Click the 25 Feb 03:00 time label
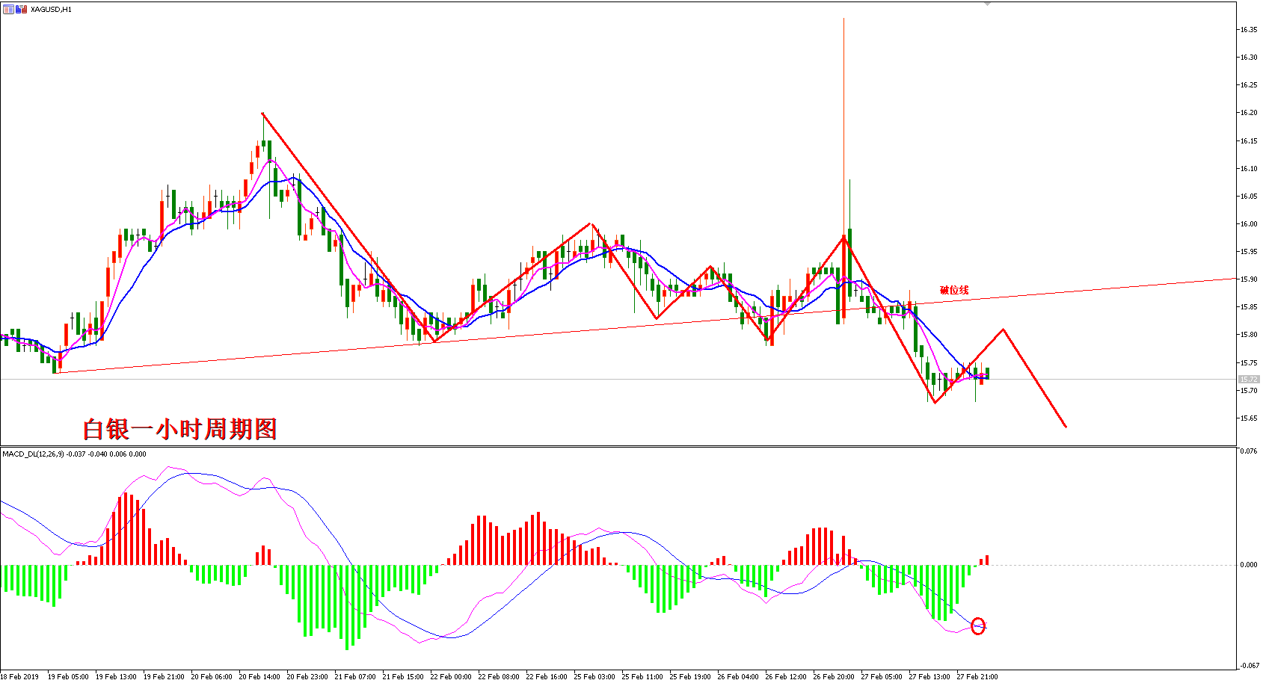 (594, 677)
